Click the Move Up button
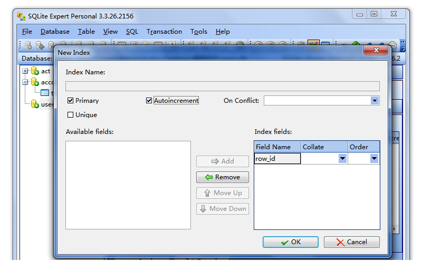422x270 pixels. pyautogui.click(x=223, y=193)
